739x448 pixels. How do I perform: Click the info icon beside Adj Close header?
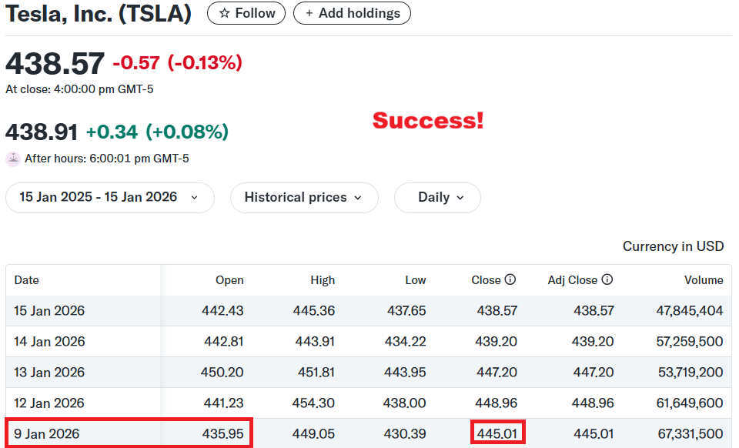click(607, 280)
